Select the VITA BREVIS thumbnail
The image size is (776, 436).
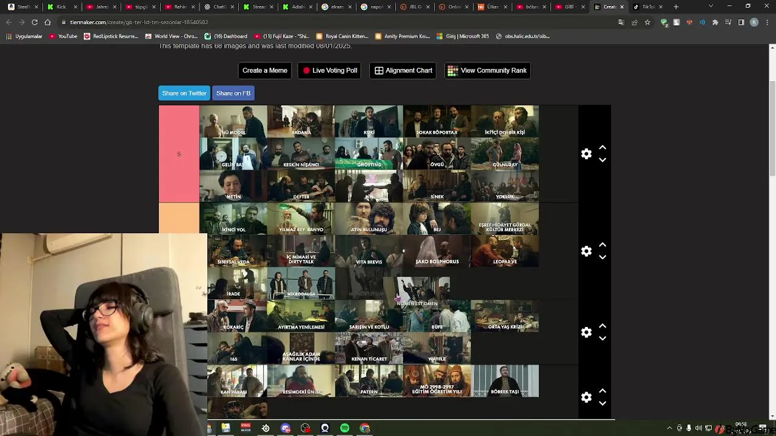click(x=369, y=251)
